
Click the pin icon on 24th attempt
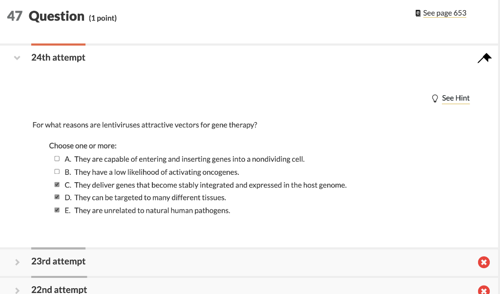coord(484,59)
